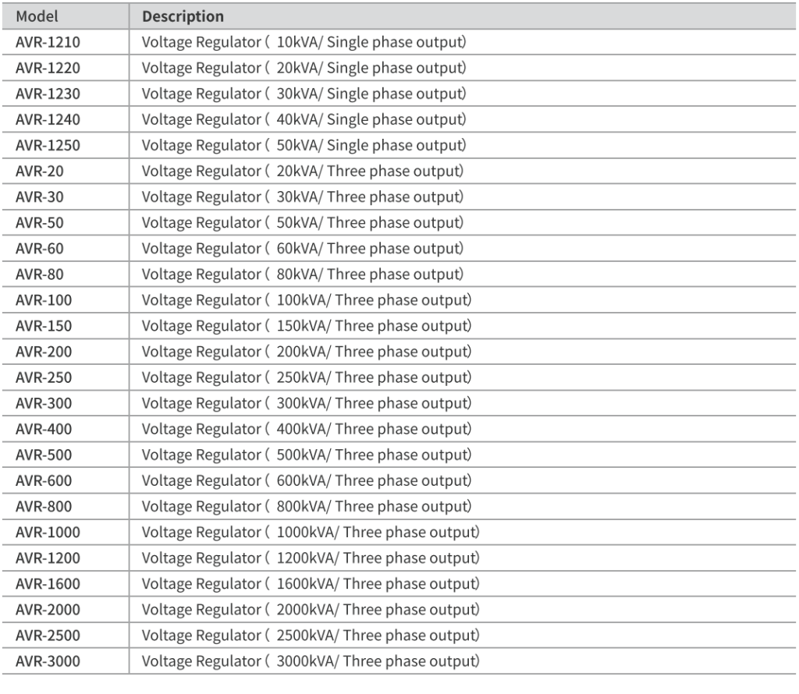This screenshot has width=799, height=694.
Task: Click the AVR-100 model name
Action: tap(44, 299)
